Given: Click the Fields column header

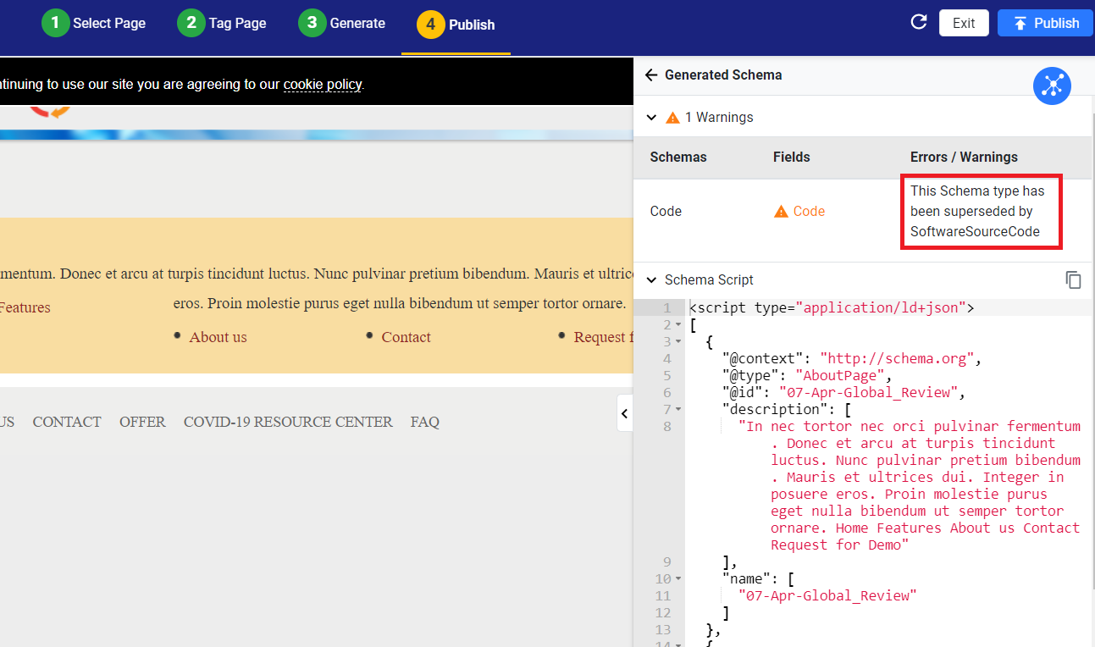Looking at the screenshot, I should [792, 158].
